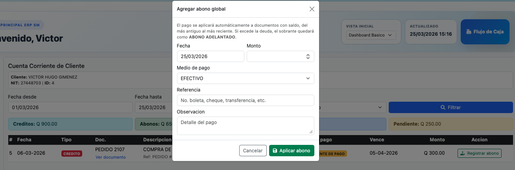Click the Fecha desde field 01/03/2026
This screenshot has height=170, width=515.
[x=70, y=107]
